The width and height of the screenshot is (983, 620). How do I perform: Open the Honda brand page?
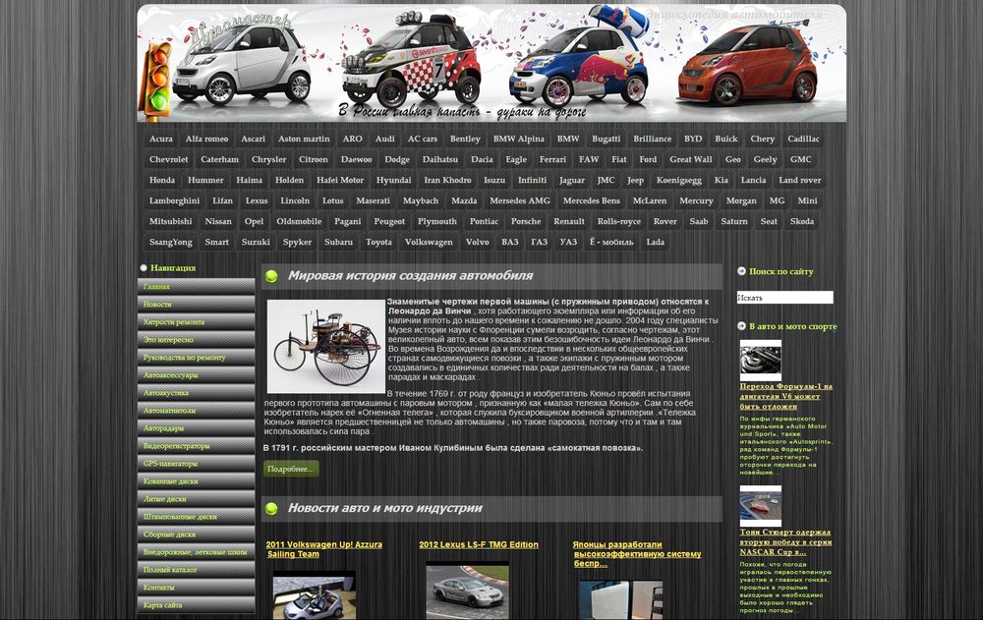pyautogui.click(x=162, y=181)
